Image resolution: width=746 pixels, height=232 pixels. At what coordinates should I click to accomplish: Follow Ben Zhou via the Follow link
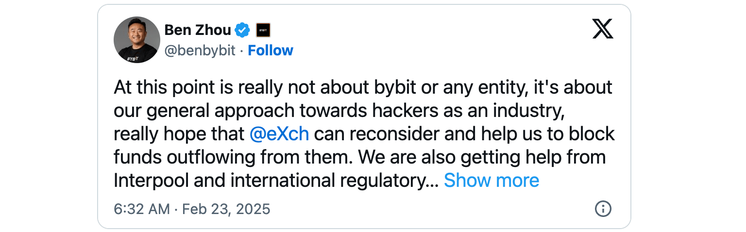point(271,50)
